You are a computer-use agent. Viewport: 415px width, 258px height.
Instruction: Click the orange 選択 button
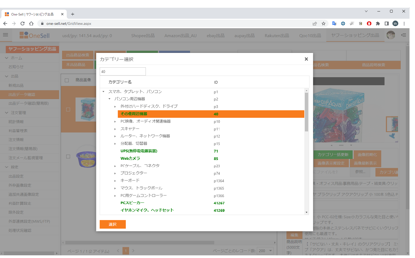[112, 224]
